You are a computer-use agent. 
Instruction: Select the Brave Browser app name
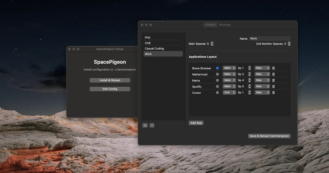point(202,68)
